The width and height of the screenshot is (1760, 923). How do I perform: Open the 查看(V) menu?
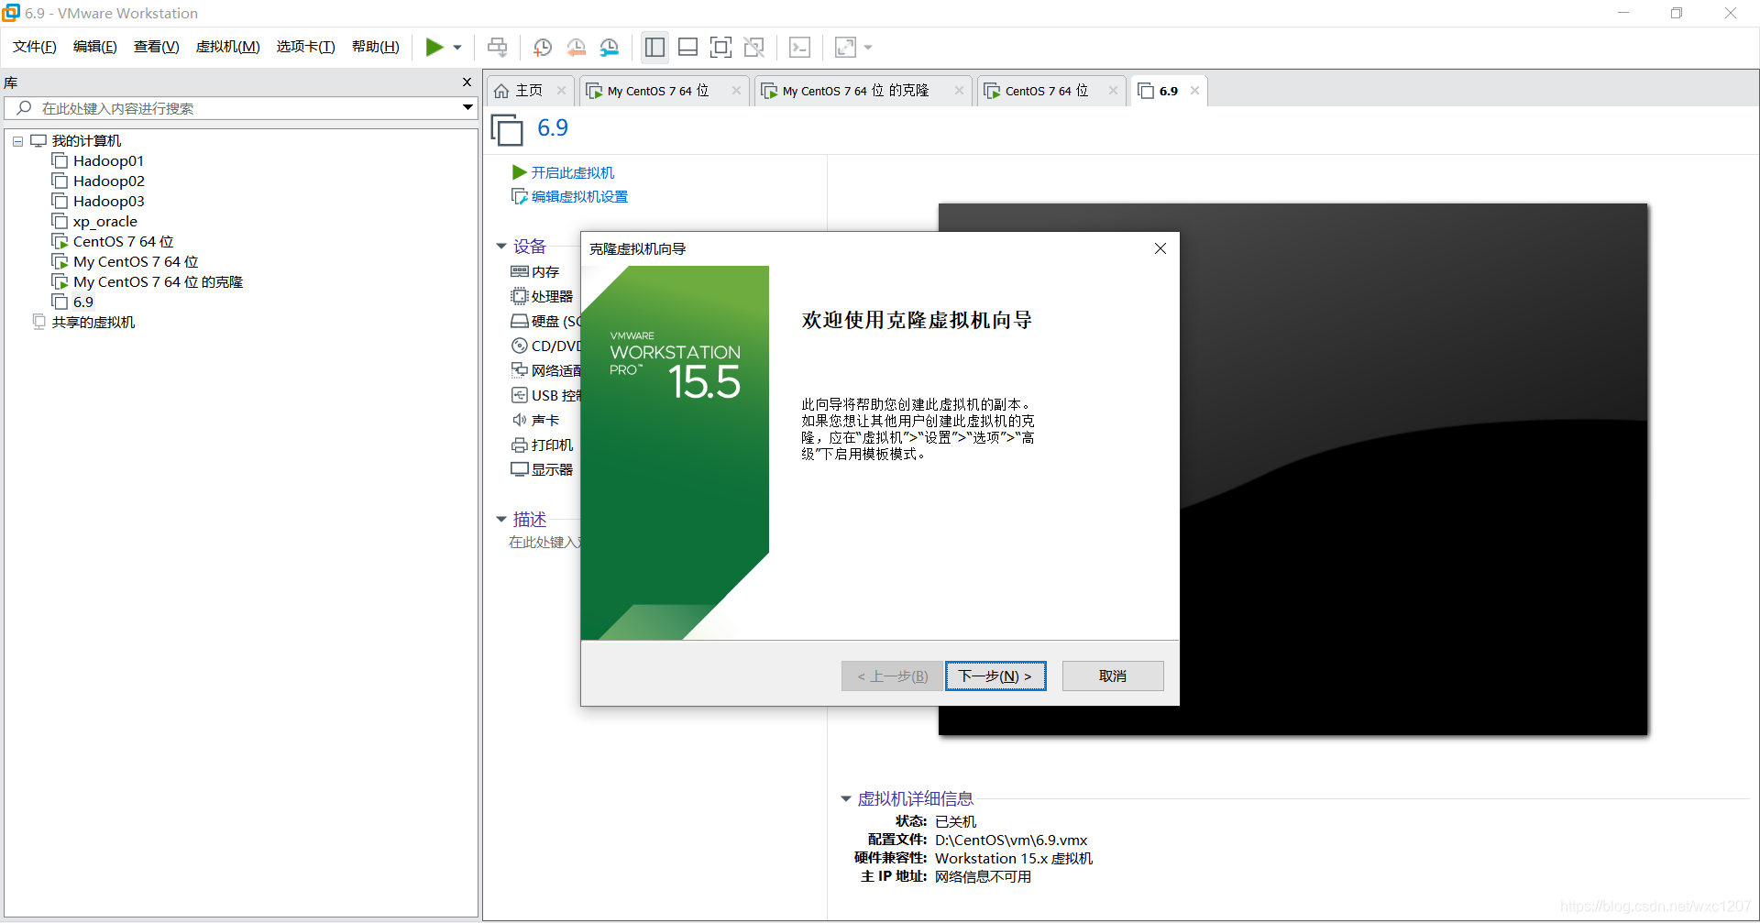(x=157, y=47)
